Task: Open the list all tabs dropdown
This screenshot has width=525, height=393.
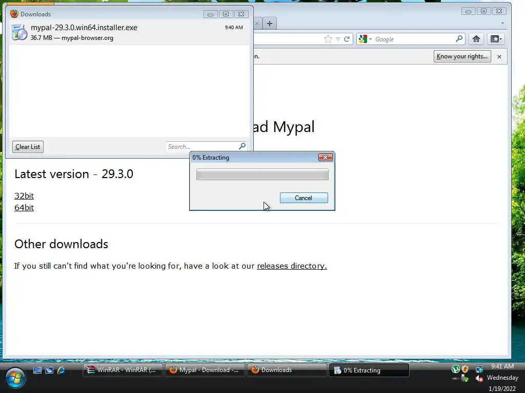Action: (502, 24)
